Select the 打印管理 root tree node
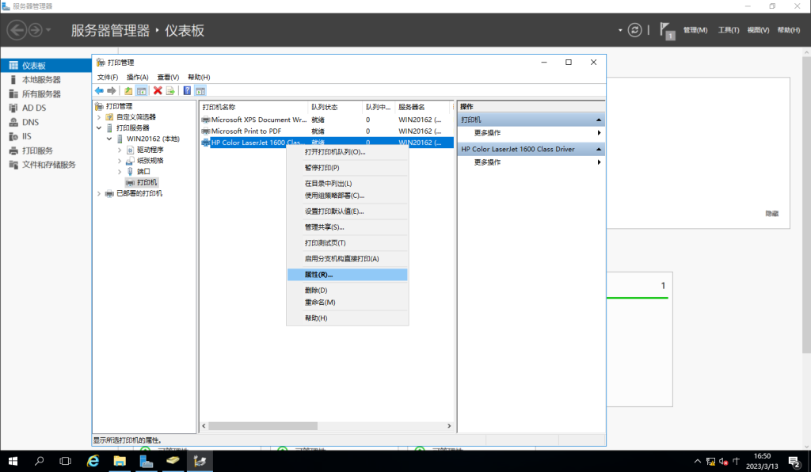811x472 pixels. pyautogui.click(x=119, y=106)
